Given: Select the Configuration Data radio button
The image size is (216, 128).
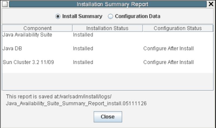Looking at the screenshot, I should 110,16.
